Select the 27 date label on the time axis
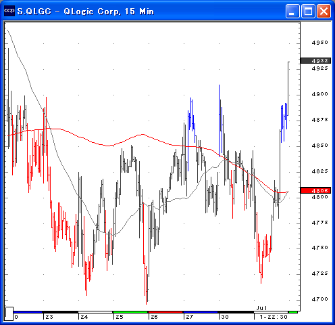 click(x=189, y=317)
